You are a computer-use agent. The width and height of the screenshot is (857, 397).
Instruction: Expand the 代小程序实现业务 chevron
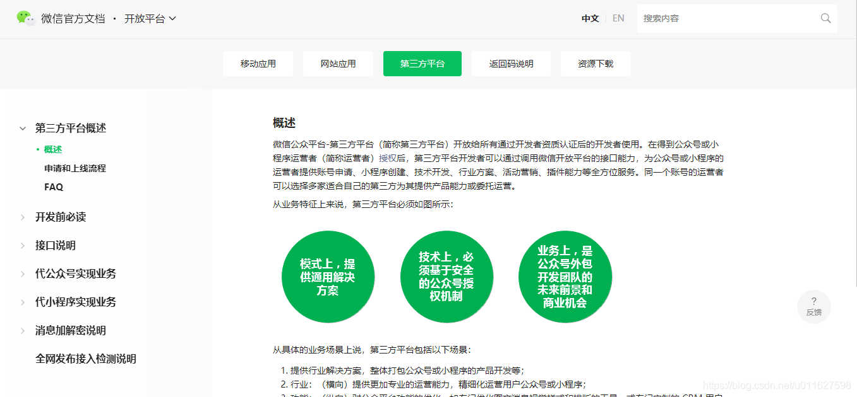pos(23,302)
